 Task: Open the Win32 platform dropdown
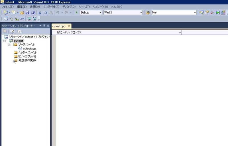coord(141,13)
